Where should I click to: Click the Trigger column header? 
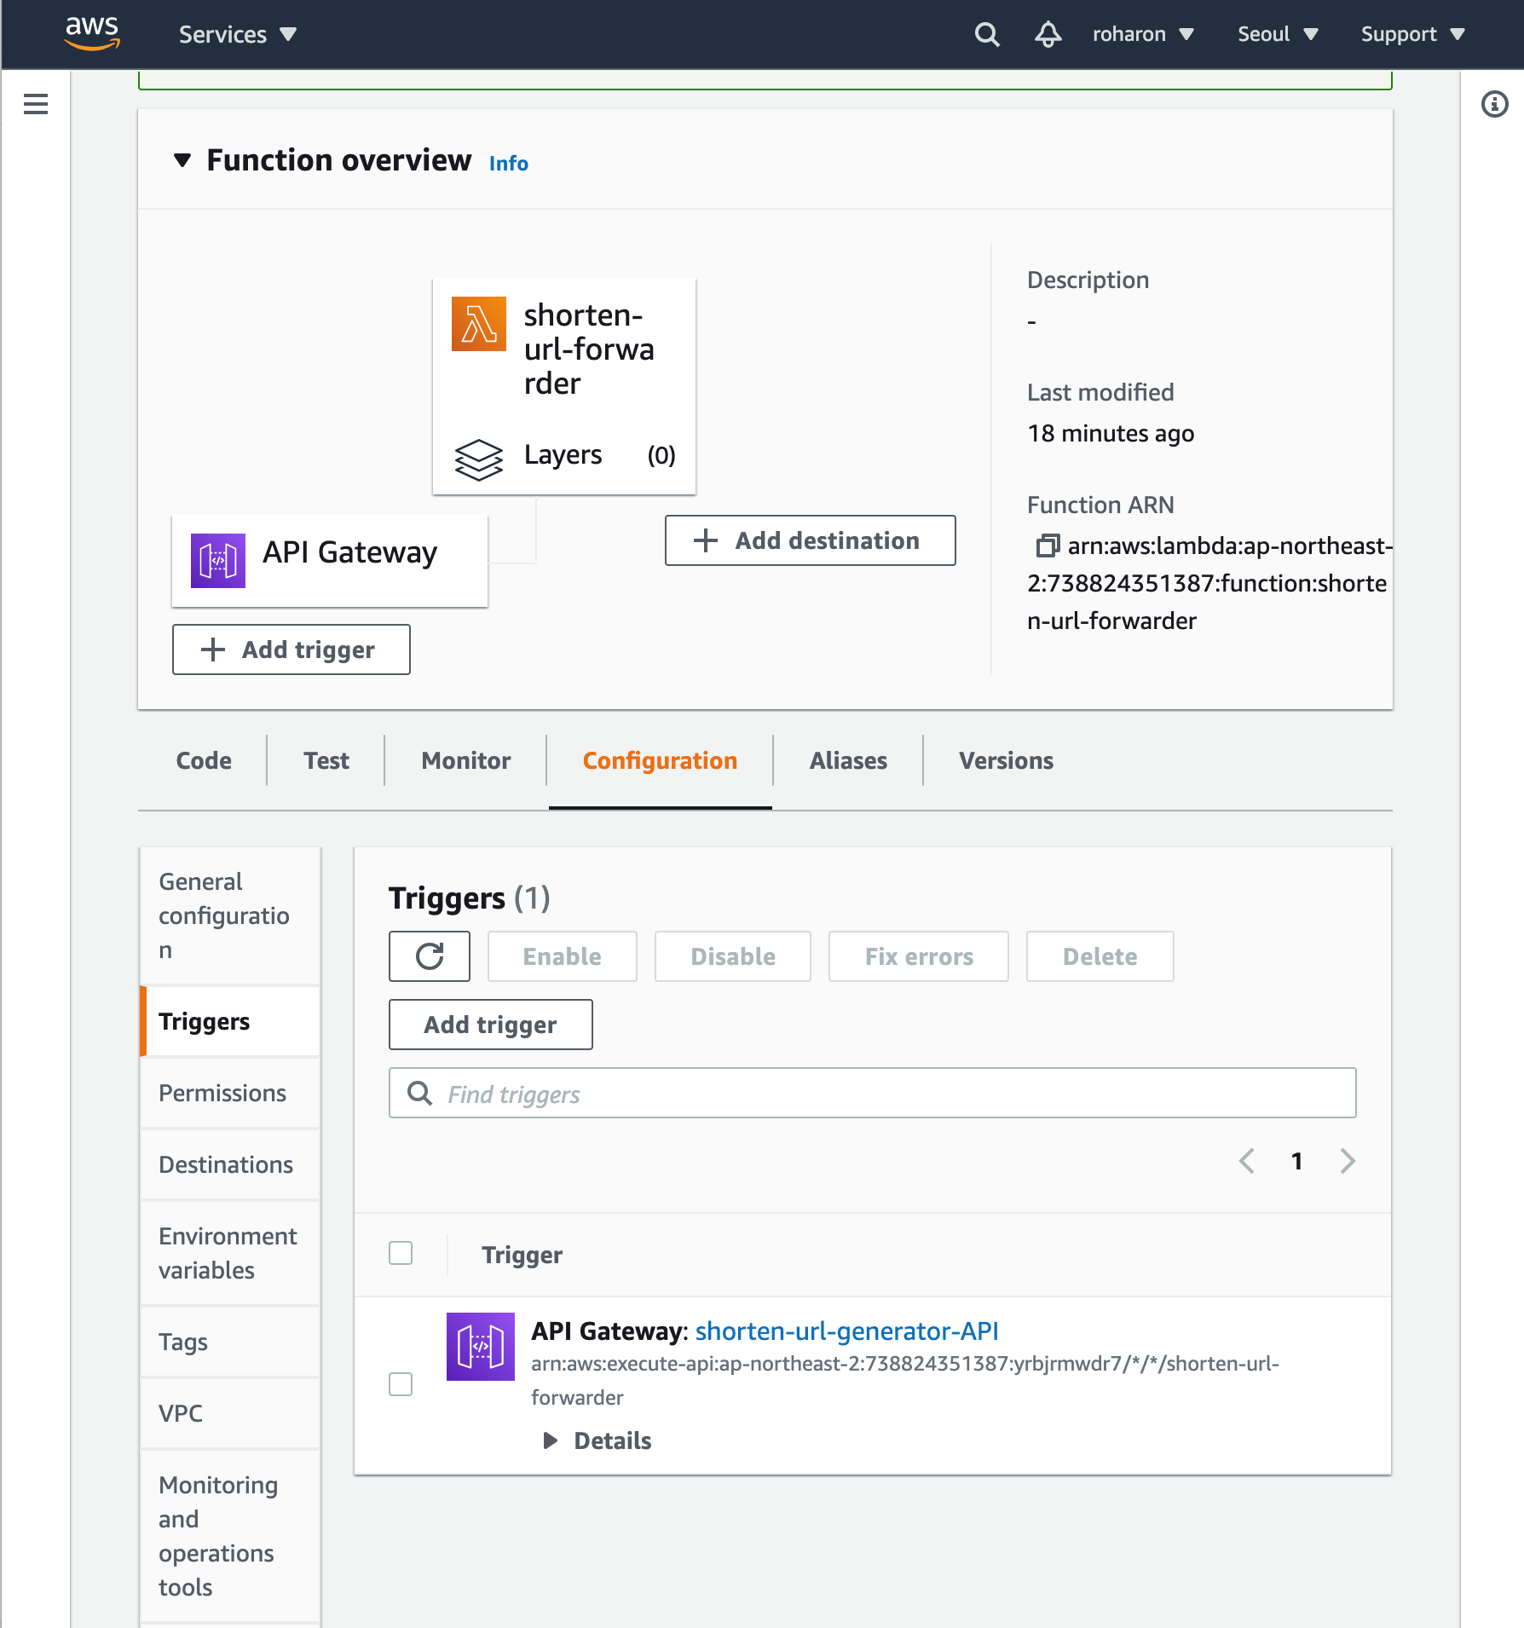pyautogui.click(x=522, y=1255)
